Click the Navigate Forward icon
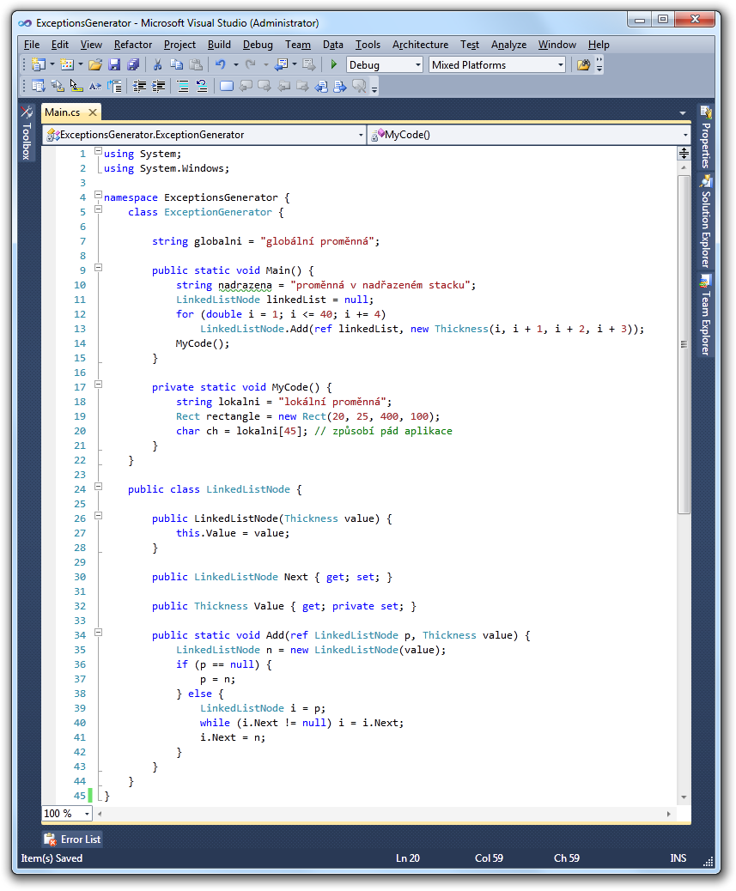The image size is (736, 891). tap(308, 64)
